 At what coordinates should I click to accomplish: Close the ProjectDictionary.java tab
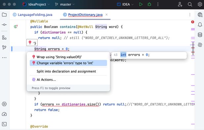(107, 15)
